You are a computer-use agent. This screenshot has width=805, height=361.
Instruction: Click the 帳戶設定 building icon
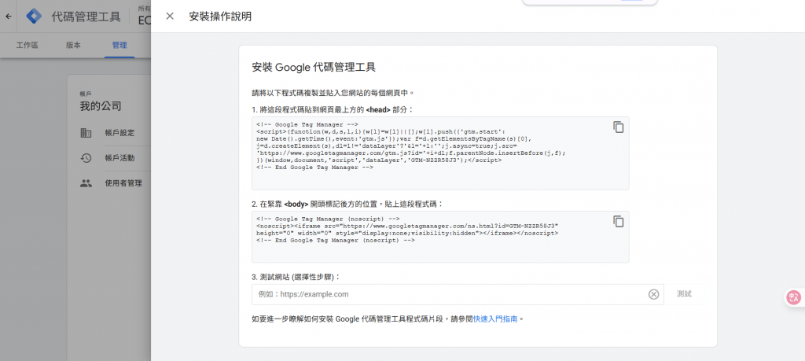tap(86, 133)
